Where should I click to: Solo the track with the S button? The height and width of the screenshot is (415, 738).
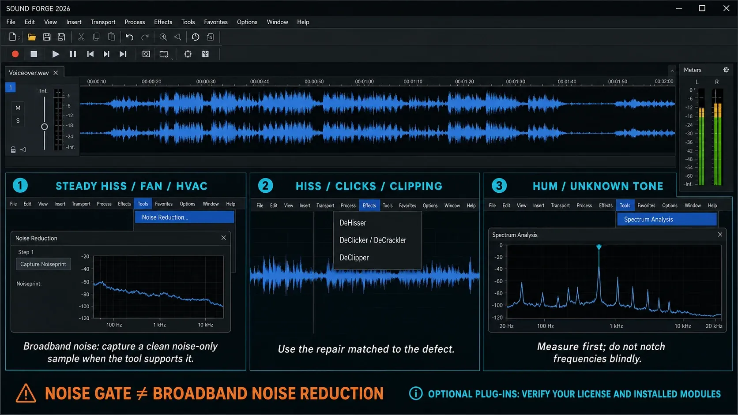18,120
